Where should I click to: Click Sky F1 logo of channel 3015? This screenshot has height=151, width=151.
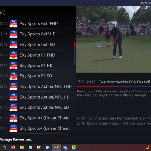point(14,76)
